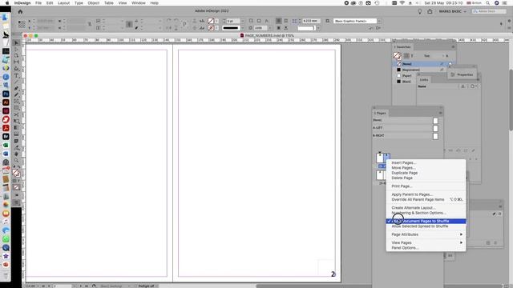This screenshot has width=513, height=288.
Task: Click the Fill swatch in the Control panel
Action: (211, 21)
